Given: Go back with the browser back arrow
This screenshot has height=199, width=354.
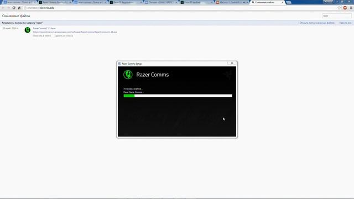Looking at the screenshot, I should [x=3, y=8].
